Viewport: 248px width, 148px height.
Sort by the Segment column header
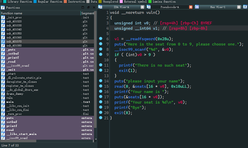tap(88, 13)
